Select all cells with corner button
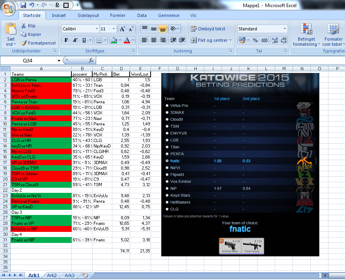345x280 pixels. pos(5,69)
